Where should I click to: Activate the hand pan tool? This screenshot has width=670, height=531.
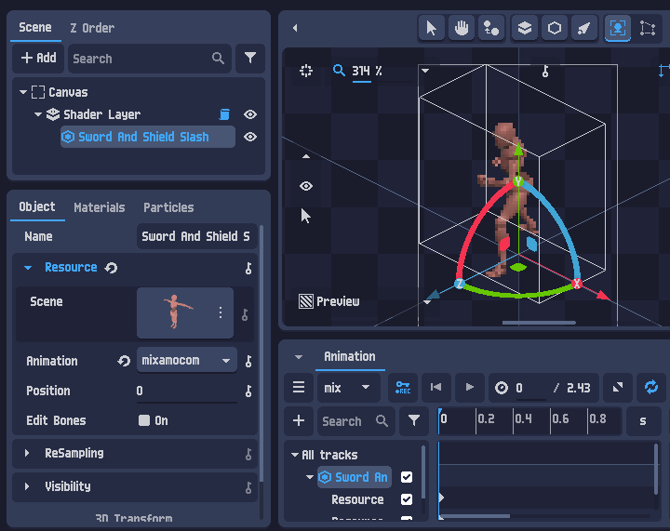461,28
